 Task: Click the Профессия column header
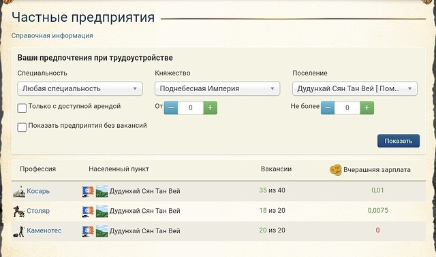[x=38, y=169]
